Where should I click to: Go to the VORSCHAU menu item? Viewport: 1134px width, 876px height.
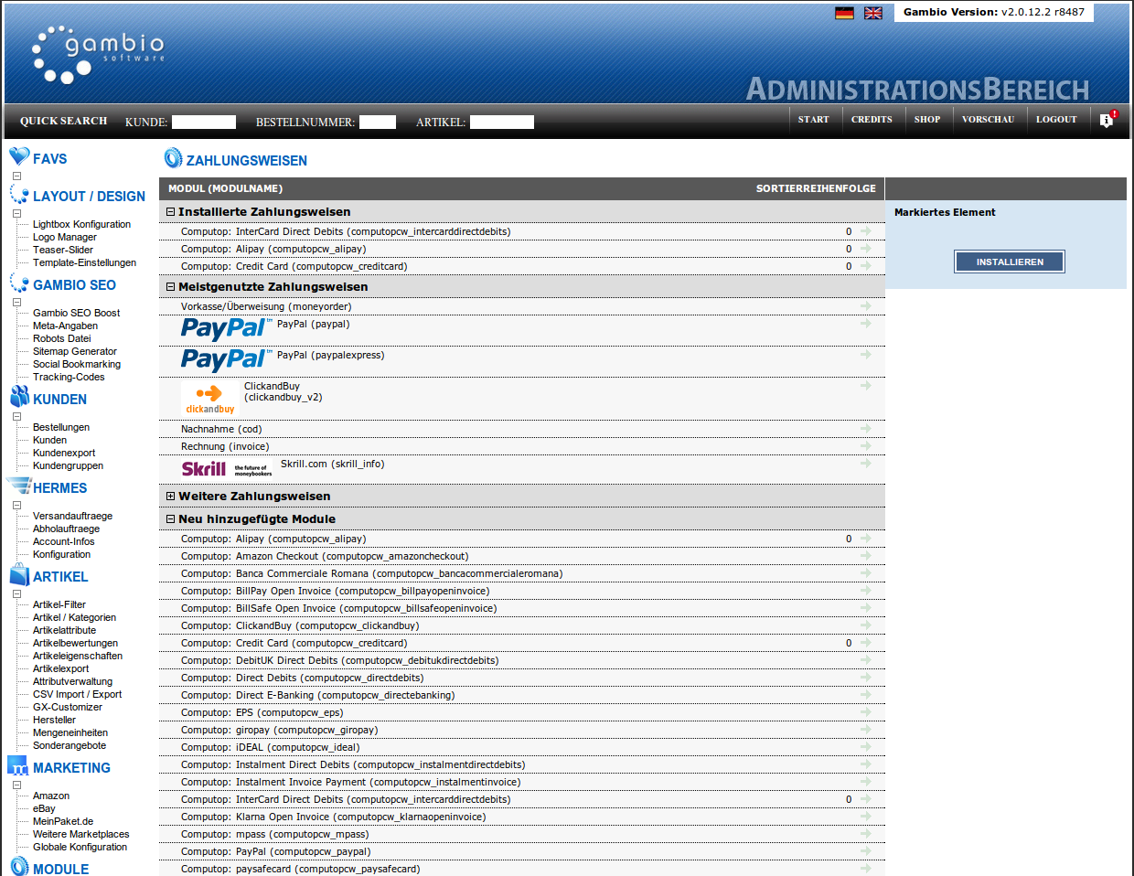point(988,120)
